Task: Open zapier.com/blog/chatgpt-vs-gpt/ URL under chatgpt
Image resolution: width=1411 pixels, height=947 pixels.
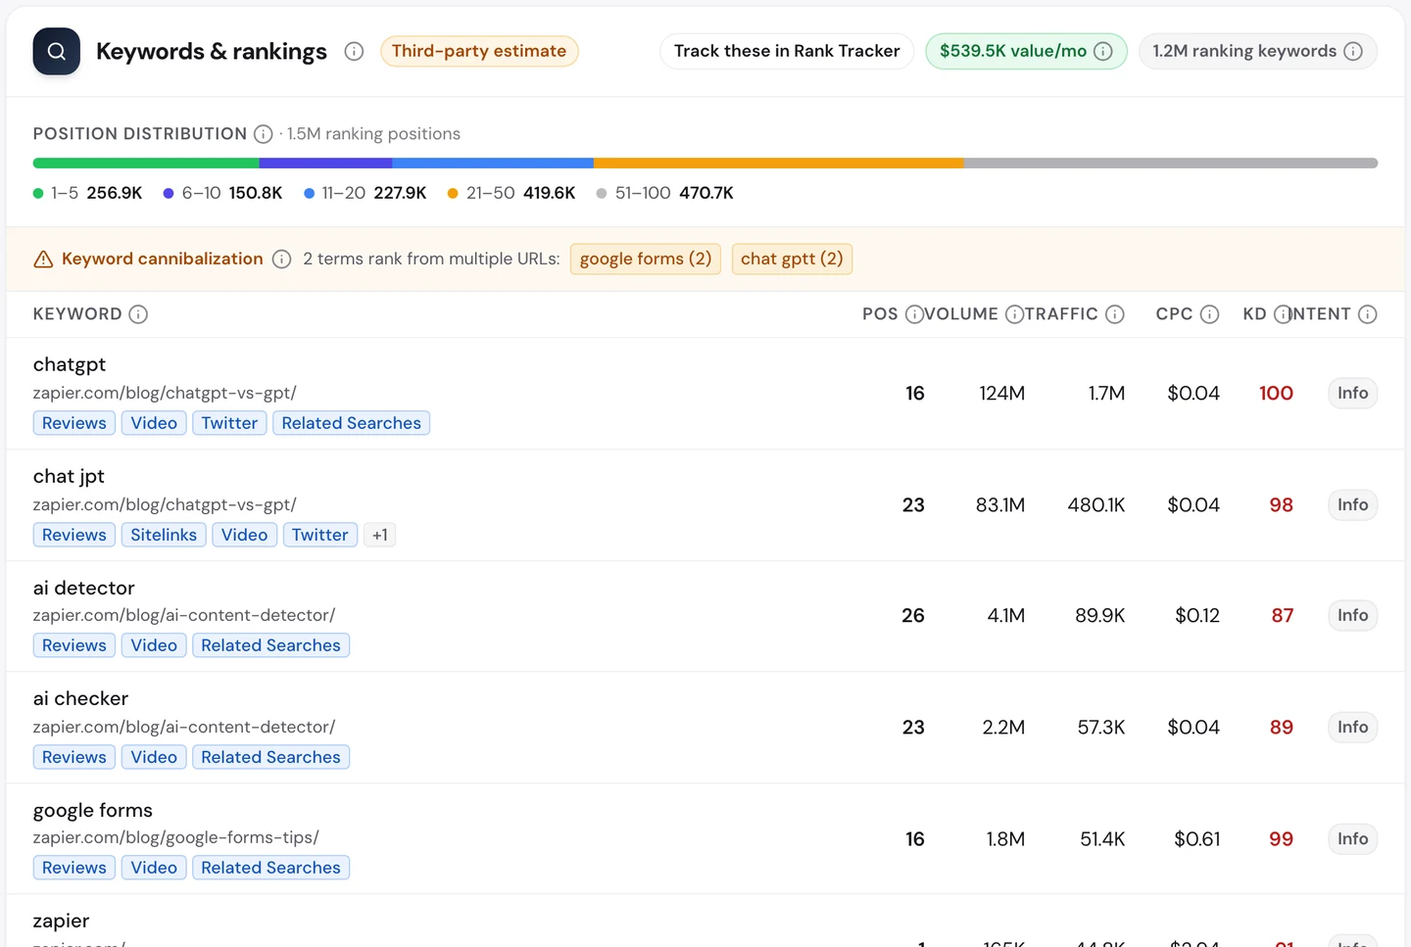Action: coord(165,394)
